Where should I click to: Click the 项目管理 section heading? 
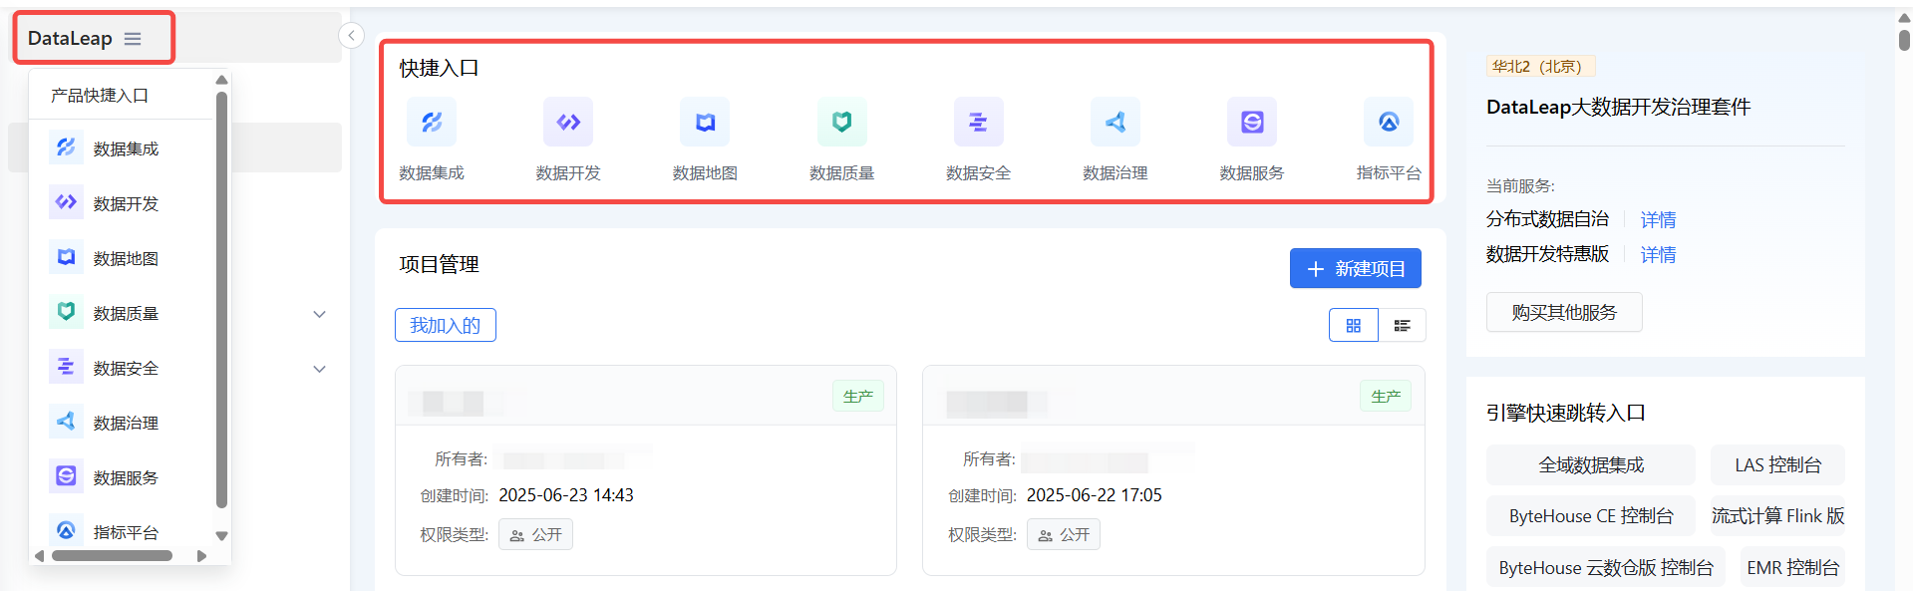(x=440, y=264)
